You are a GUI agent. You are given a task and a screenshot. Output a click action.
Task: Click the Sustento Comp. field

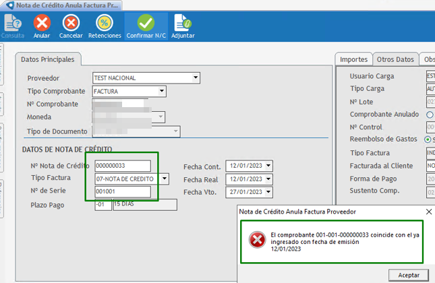tap(430, 192)
